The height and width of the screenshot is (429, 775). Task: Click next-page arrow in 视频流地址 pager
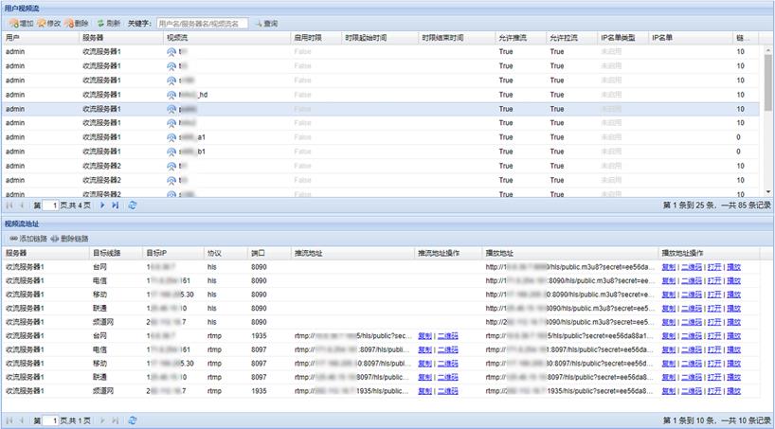[102, 420]
